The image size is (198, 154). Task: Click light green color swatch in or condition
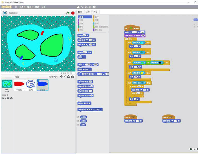click(x=142, y=63)
